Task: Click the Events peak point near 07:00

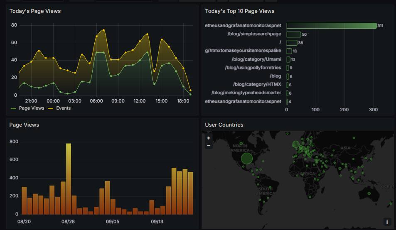Action: 103,30
